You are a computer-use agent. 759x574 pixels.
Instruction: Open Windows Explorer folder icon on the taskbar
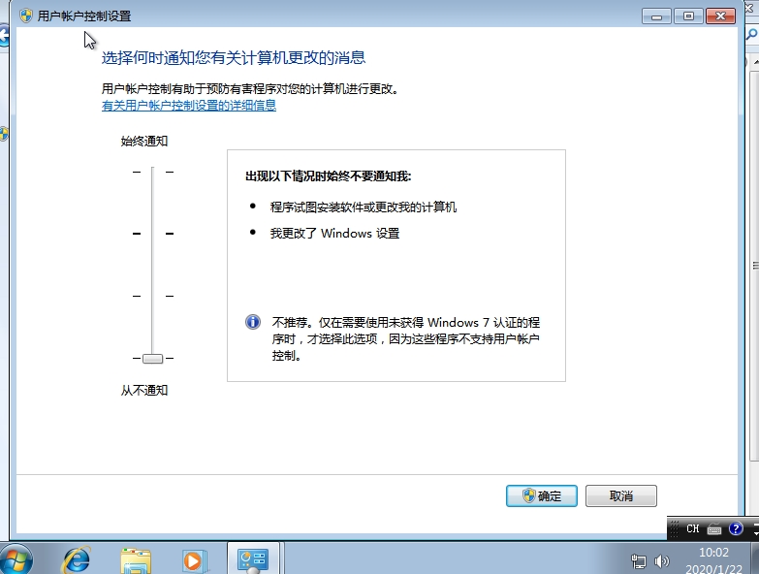[x=136, y=560]
